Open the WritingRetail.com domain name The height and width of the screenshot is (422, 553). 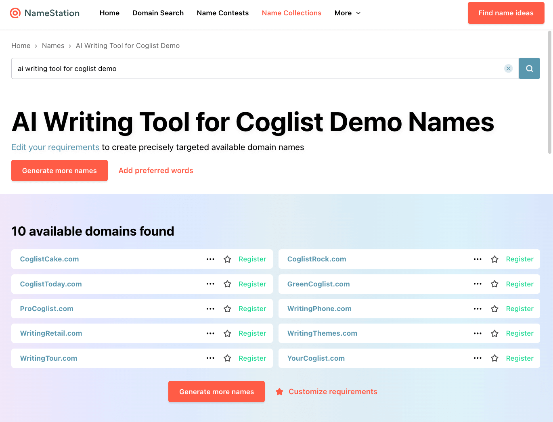[x=51, y=333]
